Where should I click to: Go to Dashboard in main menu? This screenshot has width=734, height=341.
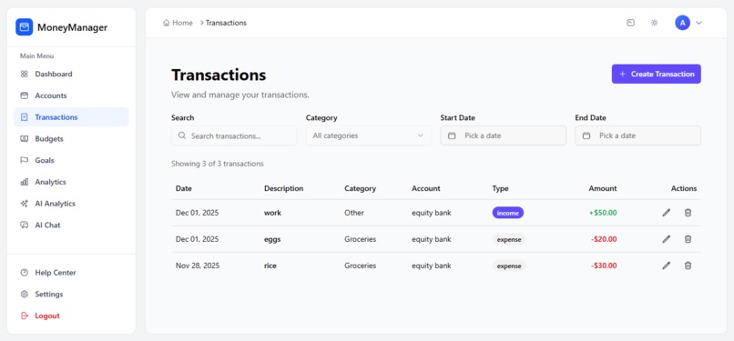click(71, 74)
